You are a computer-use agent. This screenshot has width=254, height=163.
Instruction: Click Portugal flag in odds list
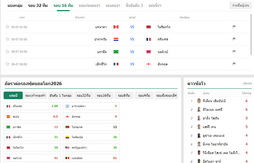click(67, 127)
